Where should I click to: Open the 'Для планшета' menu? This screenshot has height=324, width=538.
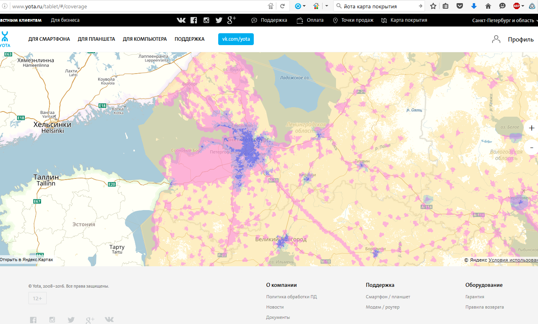click(x=96, y=39)
